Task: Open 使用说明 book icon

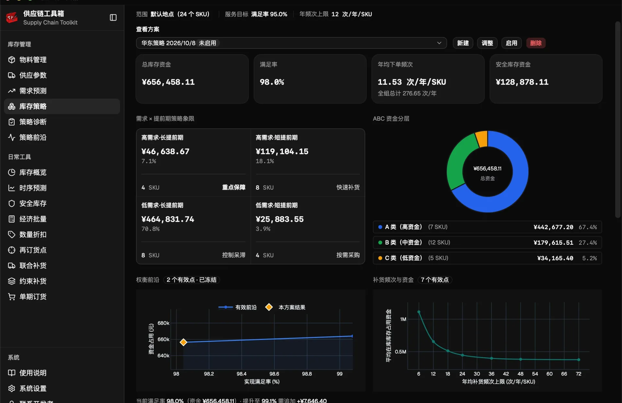Action: click(x=12, y=373)
